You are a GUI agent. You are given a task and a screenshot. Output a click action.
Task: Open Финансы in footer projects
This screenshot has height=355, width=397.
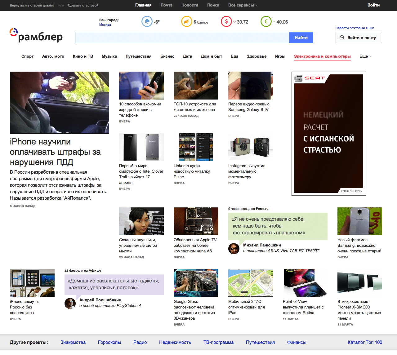297,342
